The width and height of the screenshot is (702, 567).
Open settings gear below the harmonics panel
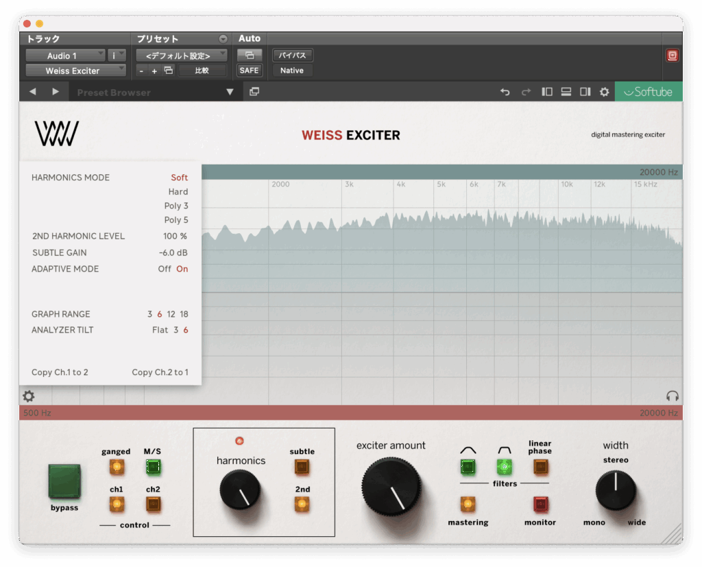(x=29, y=396)
